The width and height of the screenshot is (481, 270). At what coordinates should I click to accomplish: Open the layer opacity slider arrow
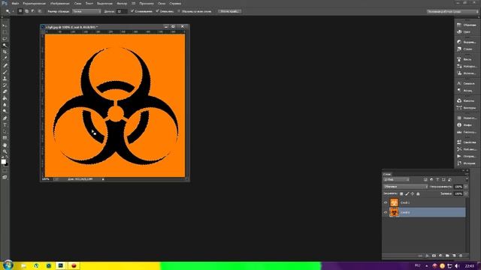coord(466,187)
